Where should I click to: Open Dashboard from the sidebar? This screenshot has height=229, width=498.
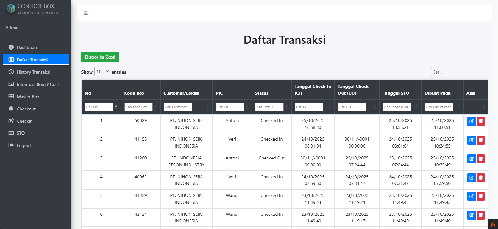point(36,47)
